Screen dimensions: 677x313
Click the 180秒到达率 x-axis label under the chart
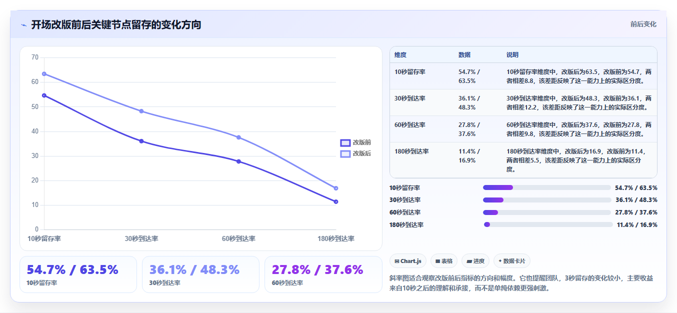click(x=336, y=239)
